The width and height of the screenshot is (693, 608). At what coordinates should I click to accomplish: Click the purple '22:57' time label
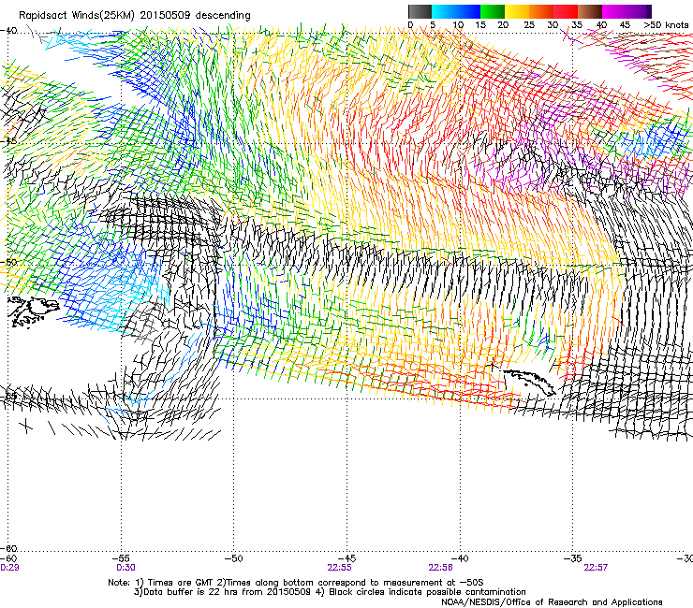coord(596,568)
